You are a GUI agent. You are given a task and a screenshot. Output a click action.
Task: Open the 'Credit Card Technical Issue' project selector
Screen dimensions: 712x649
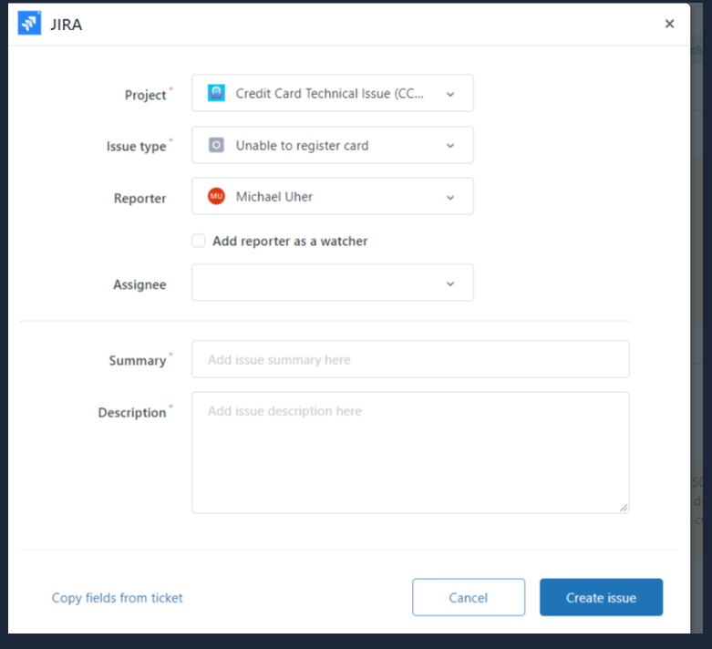click(329, 94)
